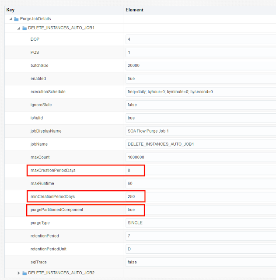Image resolution: width=276 pixels, height=280 pixels.
Task: Select the PurgeJobDetails tree label
Action: [x=35, y=19]
